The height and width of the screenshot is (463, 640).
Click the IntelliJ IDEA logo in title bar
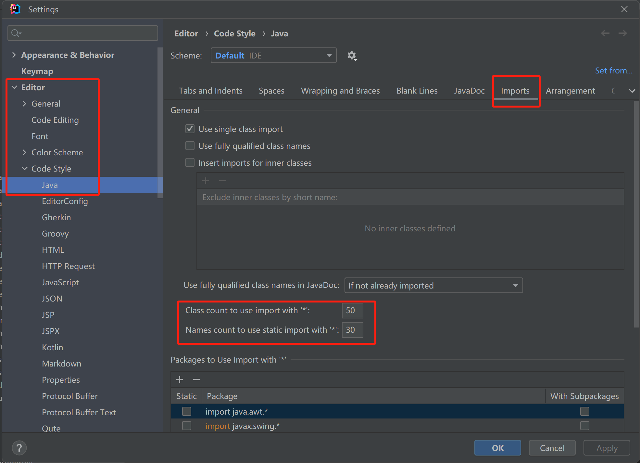[x=15, y=9]
